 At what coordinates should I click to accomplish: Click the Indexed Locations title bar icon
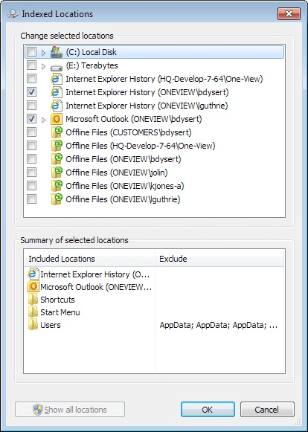pos(13,14)
